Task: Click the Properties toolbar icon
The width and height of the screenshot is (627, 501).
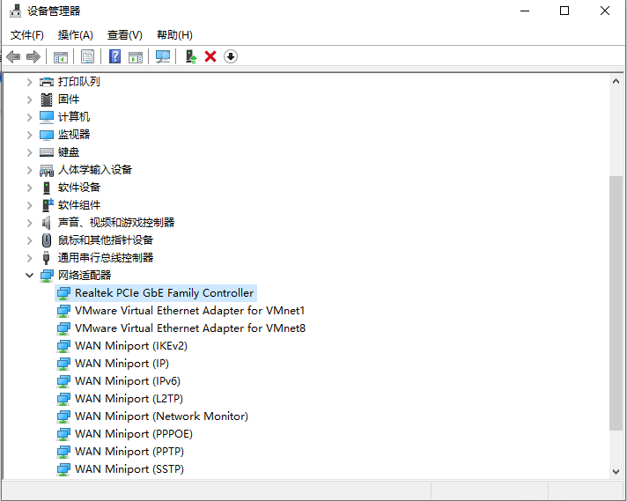Action: coord(87,56)
